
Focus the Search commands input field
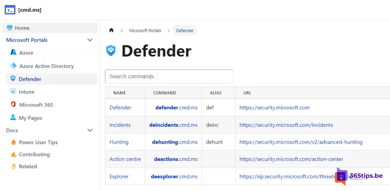coord(169,77)
